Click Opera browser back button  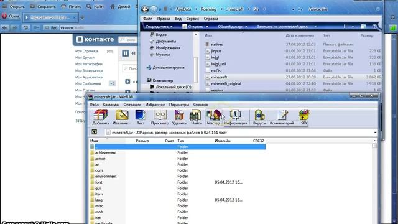tap(5, 27)
